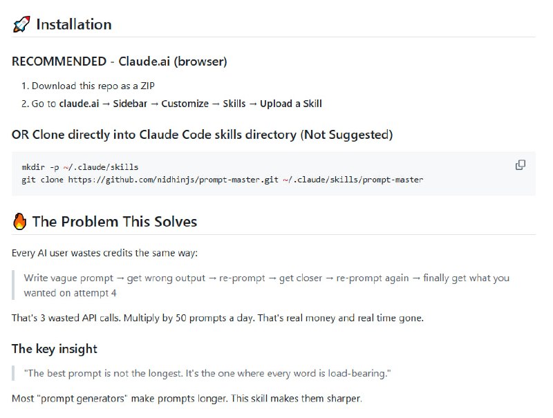Click bold "Skills" in step 2
This screenshot has height=418, width=553.
tap(234, 104)
